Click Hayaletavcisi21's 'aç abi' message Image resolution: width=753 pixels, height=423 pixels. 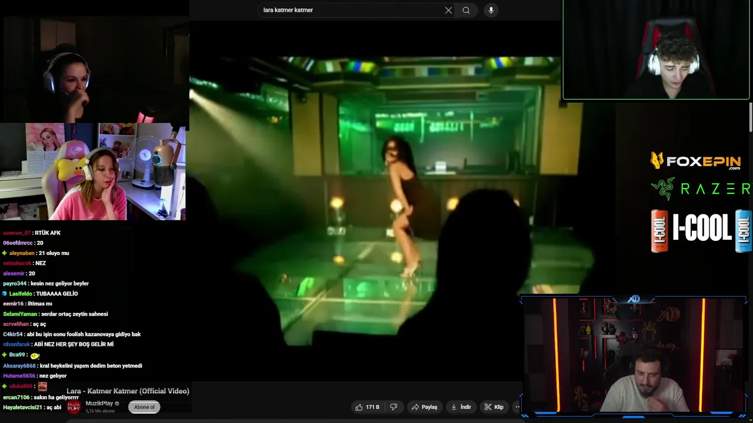tap(53, 408)
